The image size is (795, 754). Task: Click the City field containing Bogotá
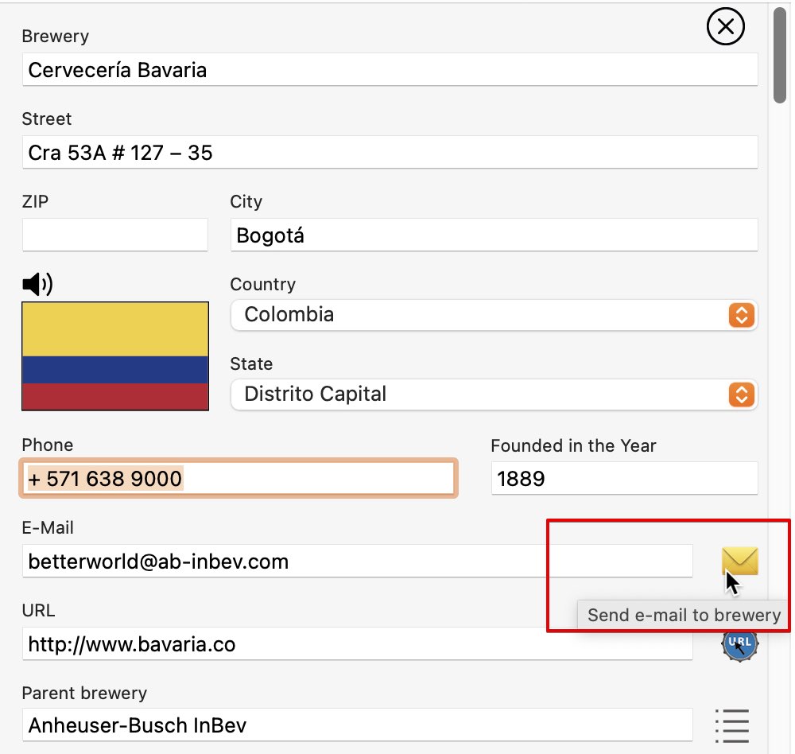[x=494, y=235]
